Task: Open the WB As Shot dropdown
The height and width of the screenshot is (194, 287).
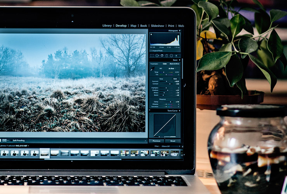Action: [172, 69]
